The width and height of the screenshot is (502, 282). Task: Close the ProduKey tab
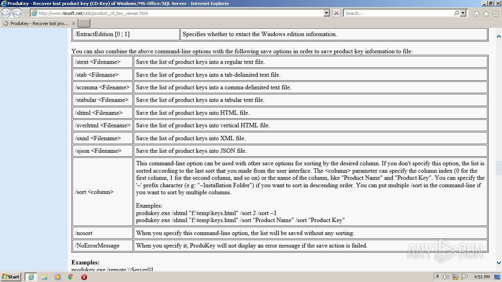click(73, 23)
